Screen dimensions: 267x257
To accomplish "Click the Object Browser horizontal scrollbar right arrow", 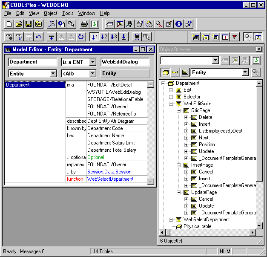I will point(253,232).
